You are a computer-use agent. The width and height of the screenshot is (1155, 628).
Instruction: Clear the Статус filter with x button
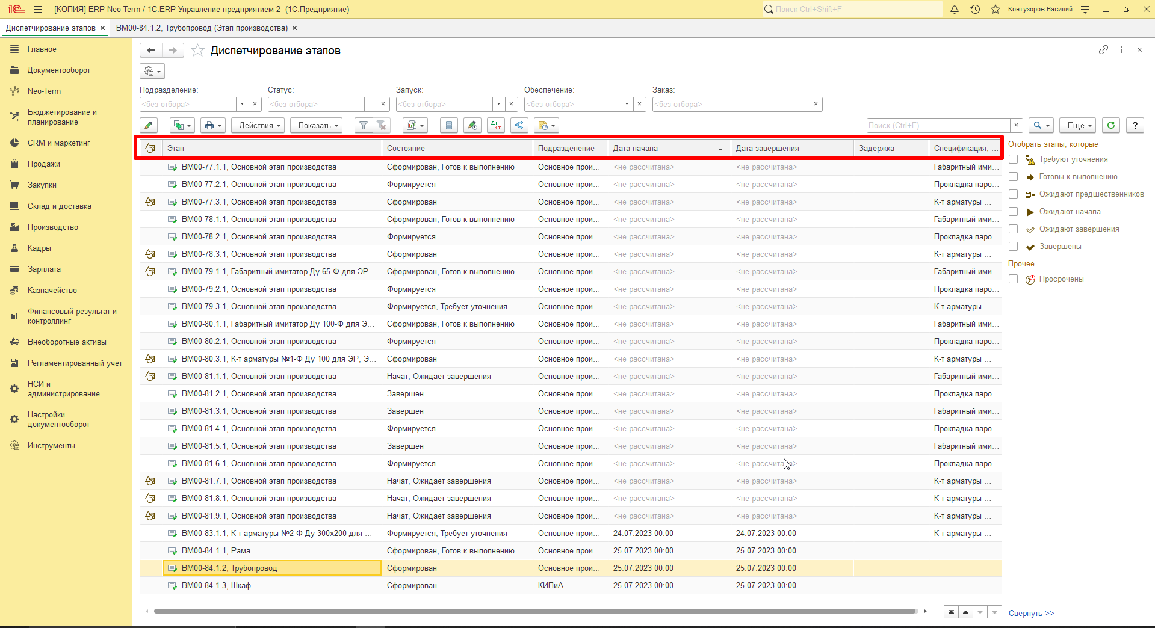point(383,104)
